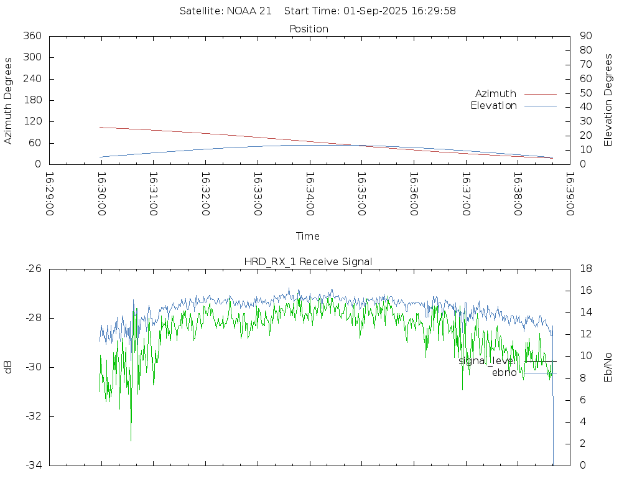
Task: Select the 16 tick on the Eb/No axis
Action: click(x=586, y=291)
